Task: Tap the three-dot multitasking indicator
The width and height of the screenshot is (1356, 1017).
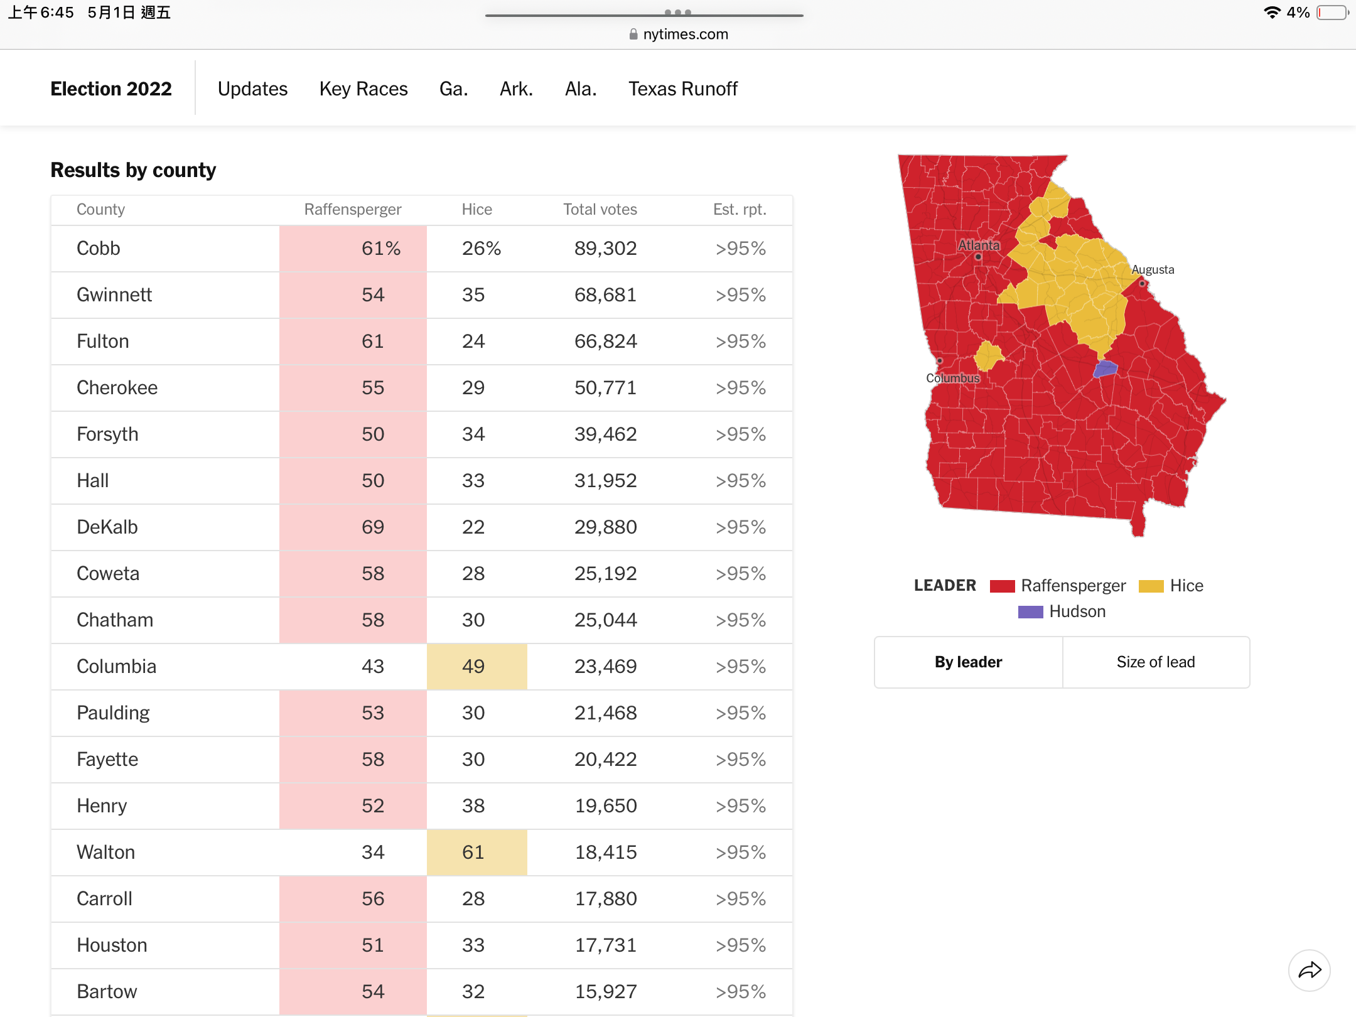Action: (678, 13)
